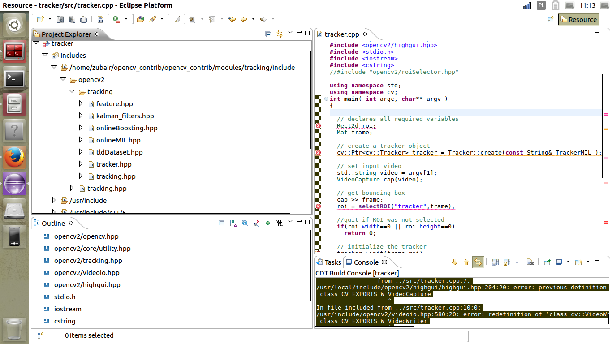
Task: Select the Project Explorer tab
Action: (66, 34)
